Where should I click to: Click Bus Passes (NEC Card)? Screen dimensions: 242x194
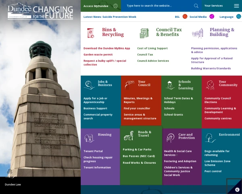pos(139,156)
